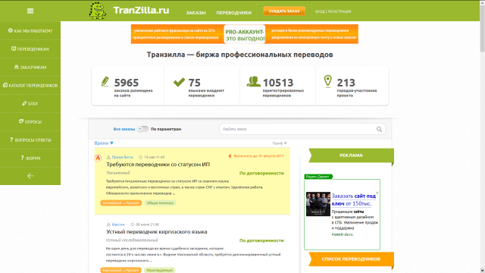Open ad link Заказать сайт под ключ
The image size is (485, 273).
click(354, 199)
